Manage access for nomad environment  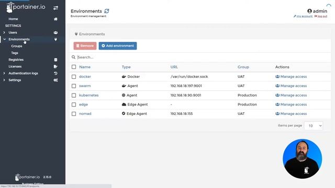291,114
